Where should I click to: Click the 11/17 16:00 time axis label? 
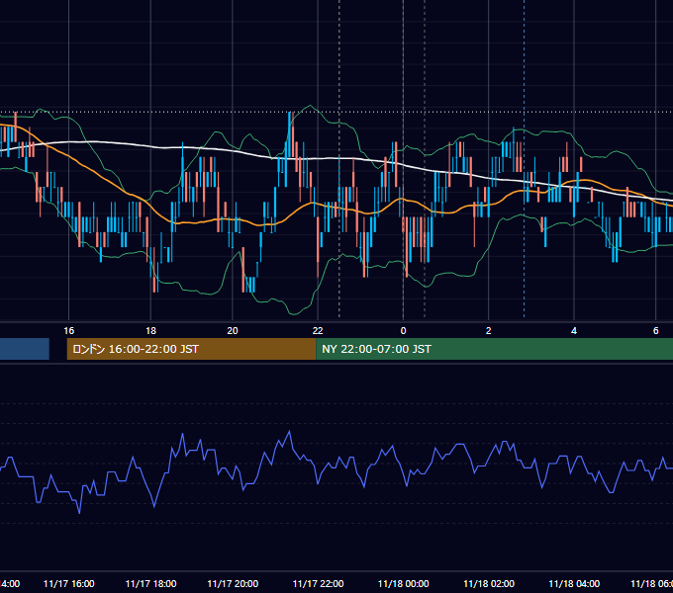tap(68, 583)
